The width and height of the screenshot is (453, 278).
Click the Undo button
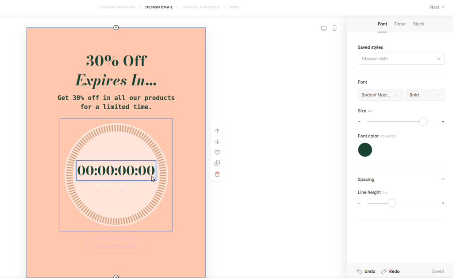pyautogui.click(x=366, y=271)
